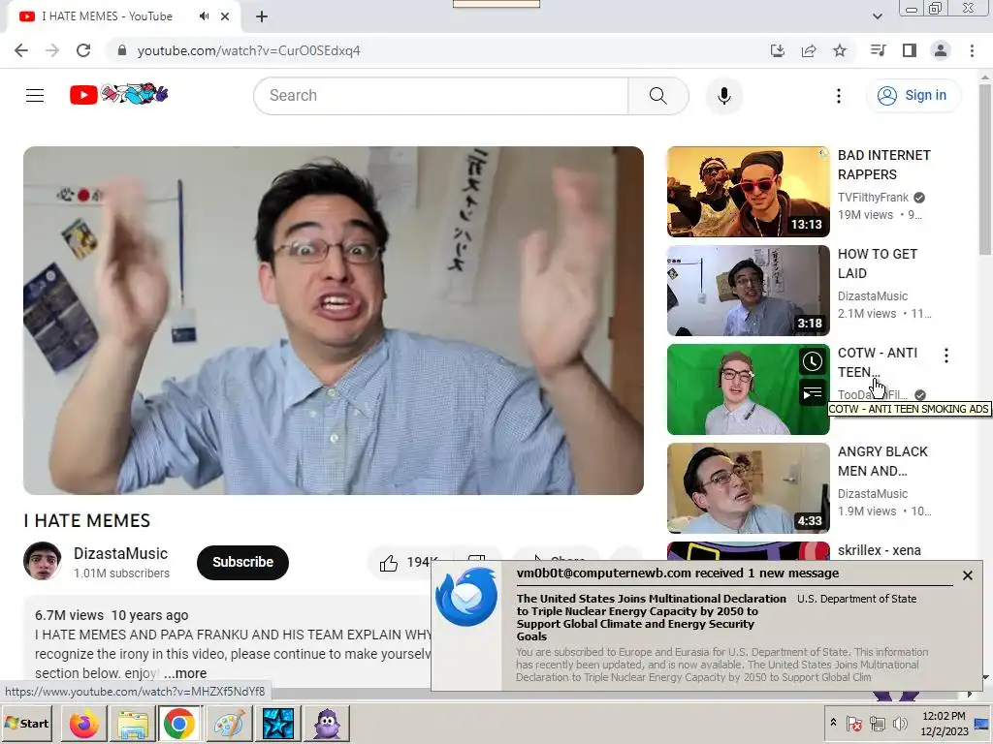993x744 pixels.
Task: Click security alert tray icon
Action: click(x=854, y=723)
